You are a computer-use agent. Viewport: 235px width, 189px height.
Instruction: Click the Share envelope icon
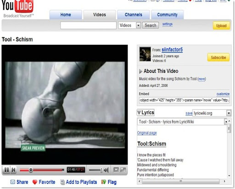[13, 182]
